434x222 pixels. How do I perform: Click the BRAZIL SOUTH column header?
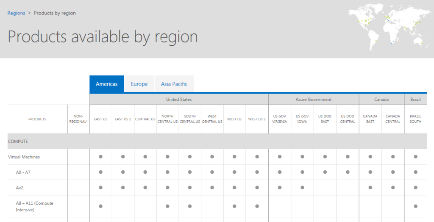[x=415, y=119]
